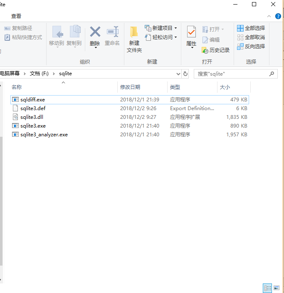This screenshot has width=284, height=293.
Task: Sort by Date modified column header
Action: 142,87
